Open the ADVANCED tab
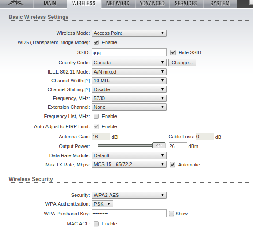253x240 pixels. [152, 4]
